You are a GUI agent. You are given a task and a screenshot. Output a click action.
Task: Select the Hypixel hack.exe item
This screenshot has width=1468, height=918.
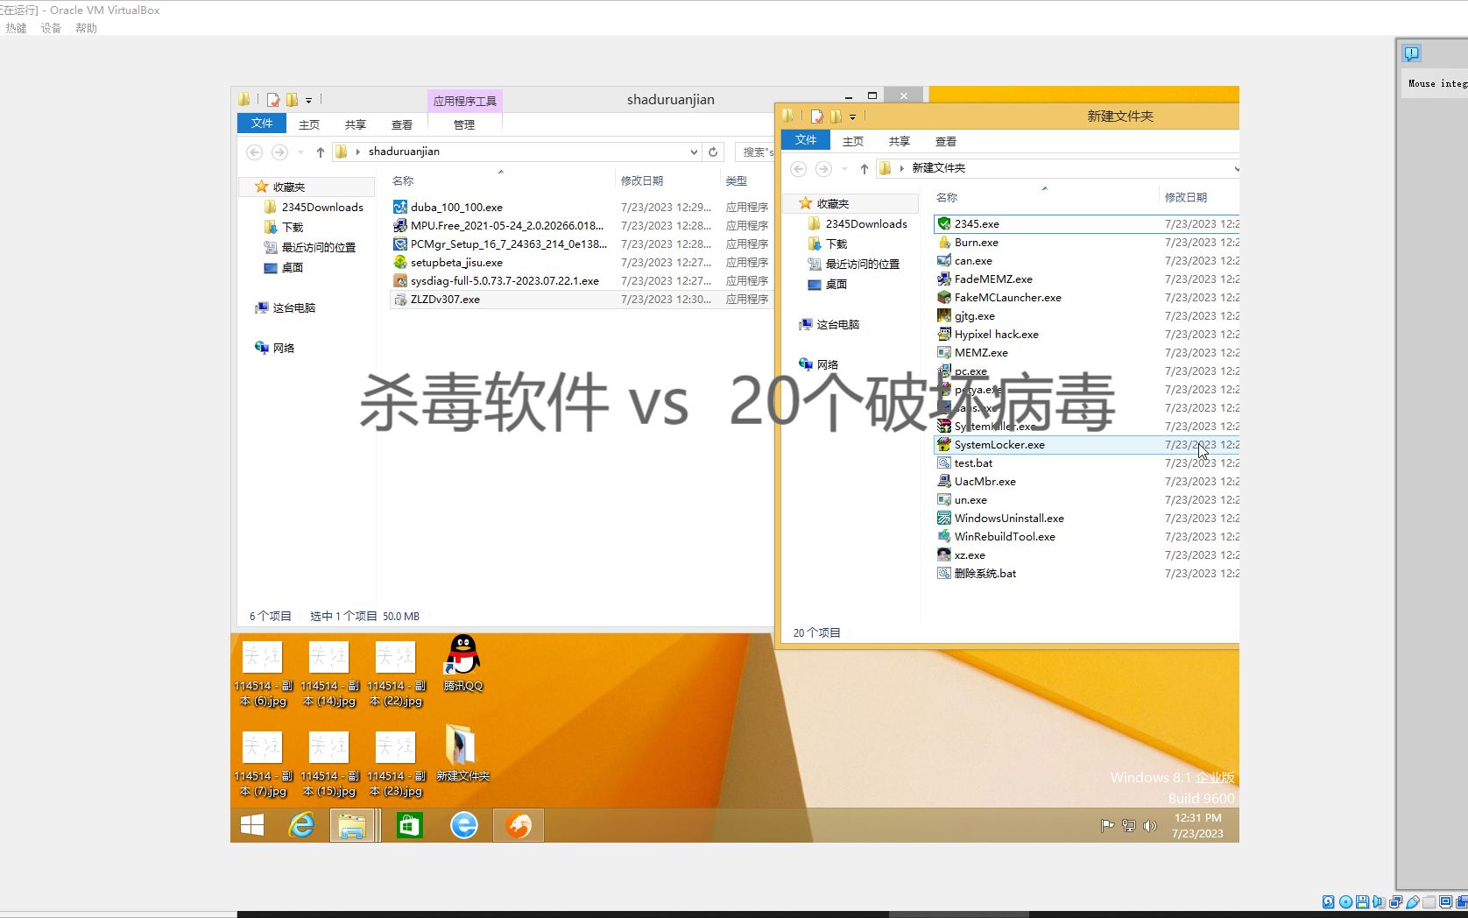click(995, 334)
